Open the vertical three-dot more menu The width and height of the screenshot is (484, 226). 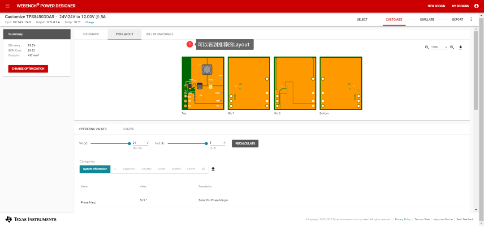point(471,19)
